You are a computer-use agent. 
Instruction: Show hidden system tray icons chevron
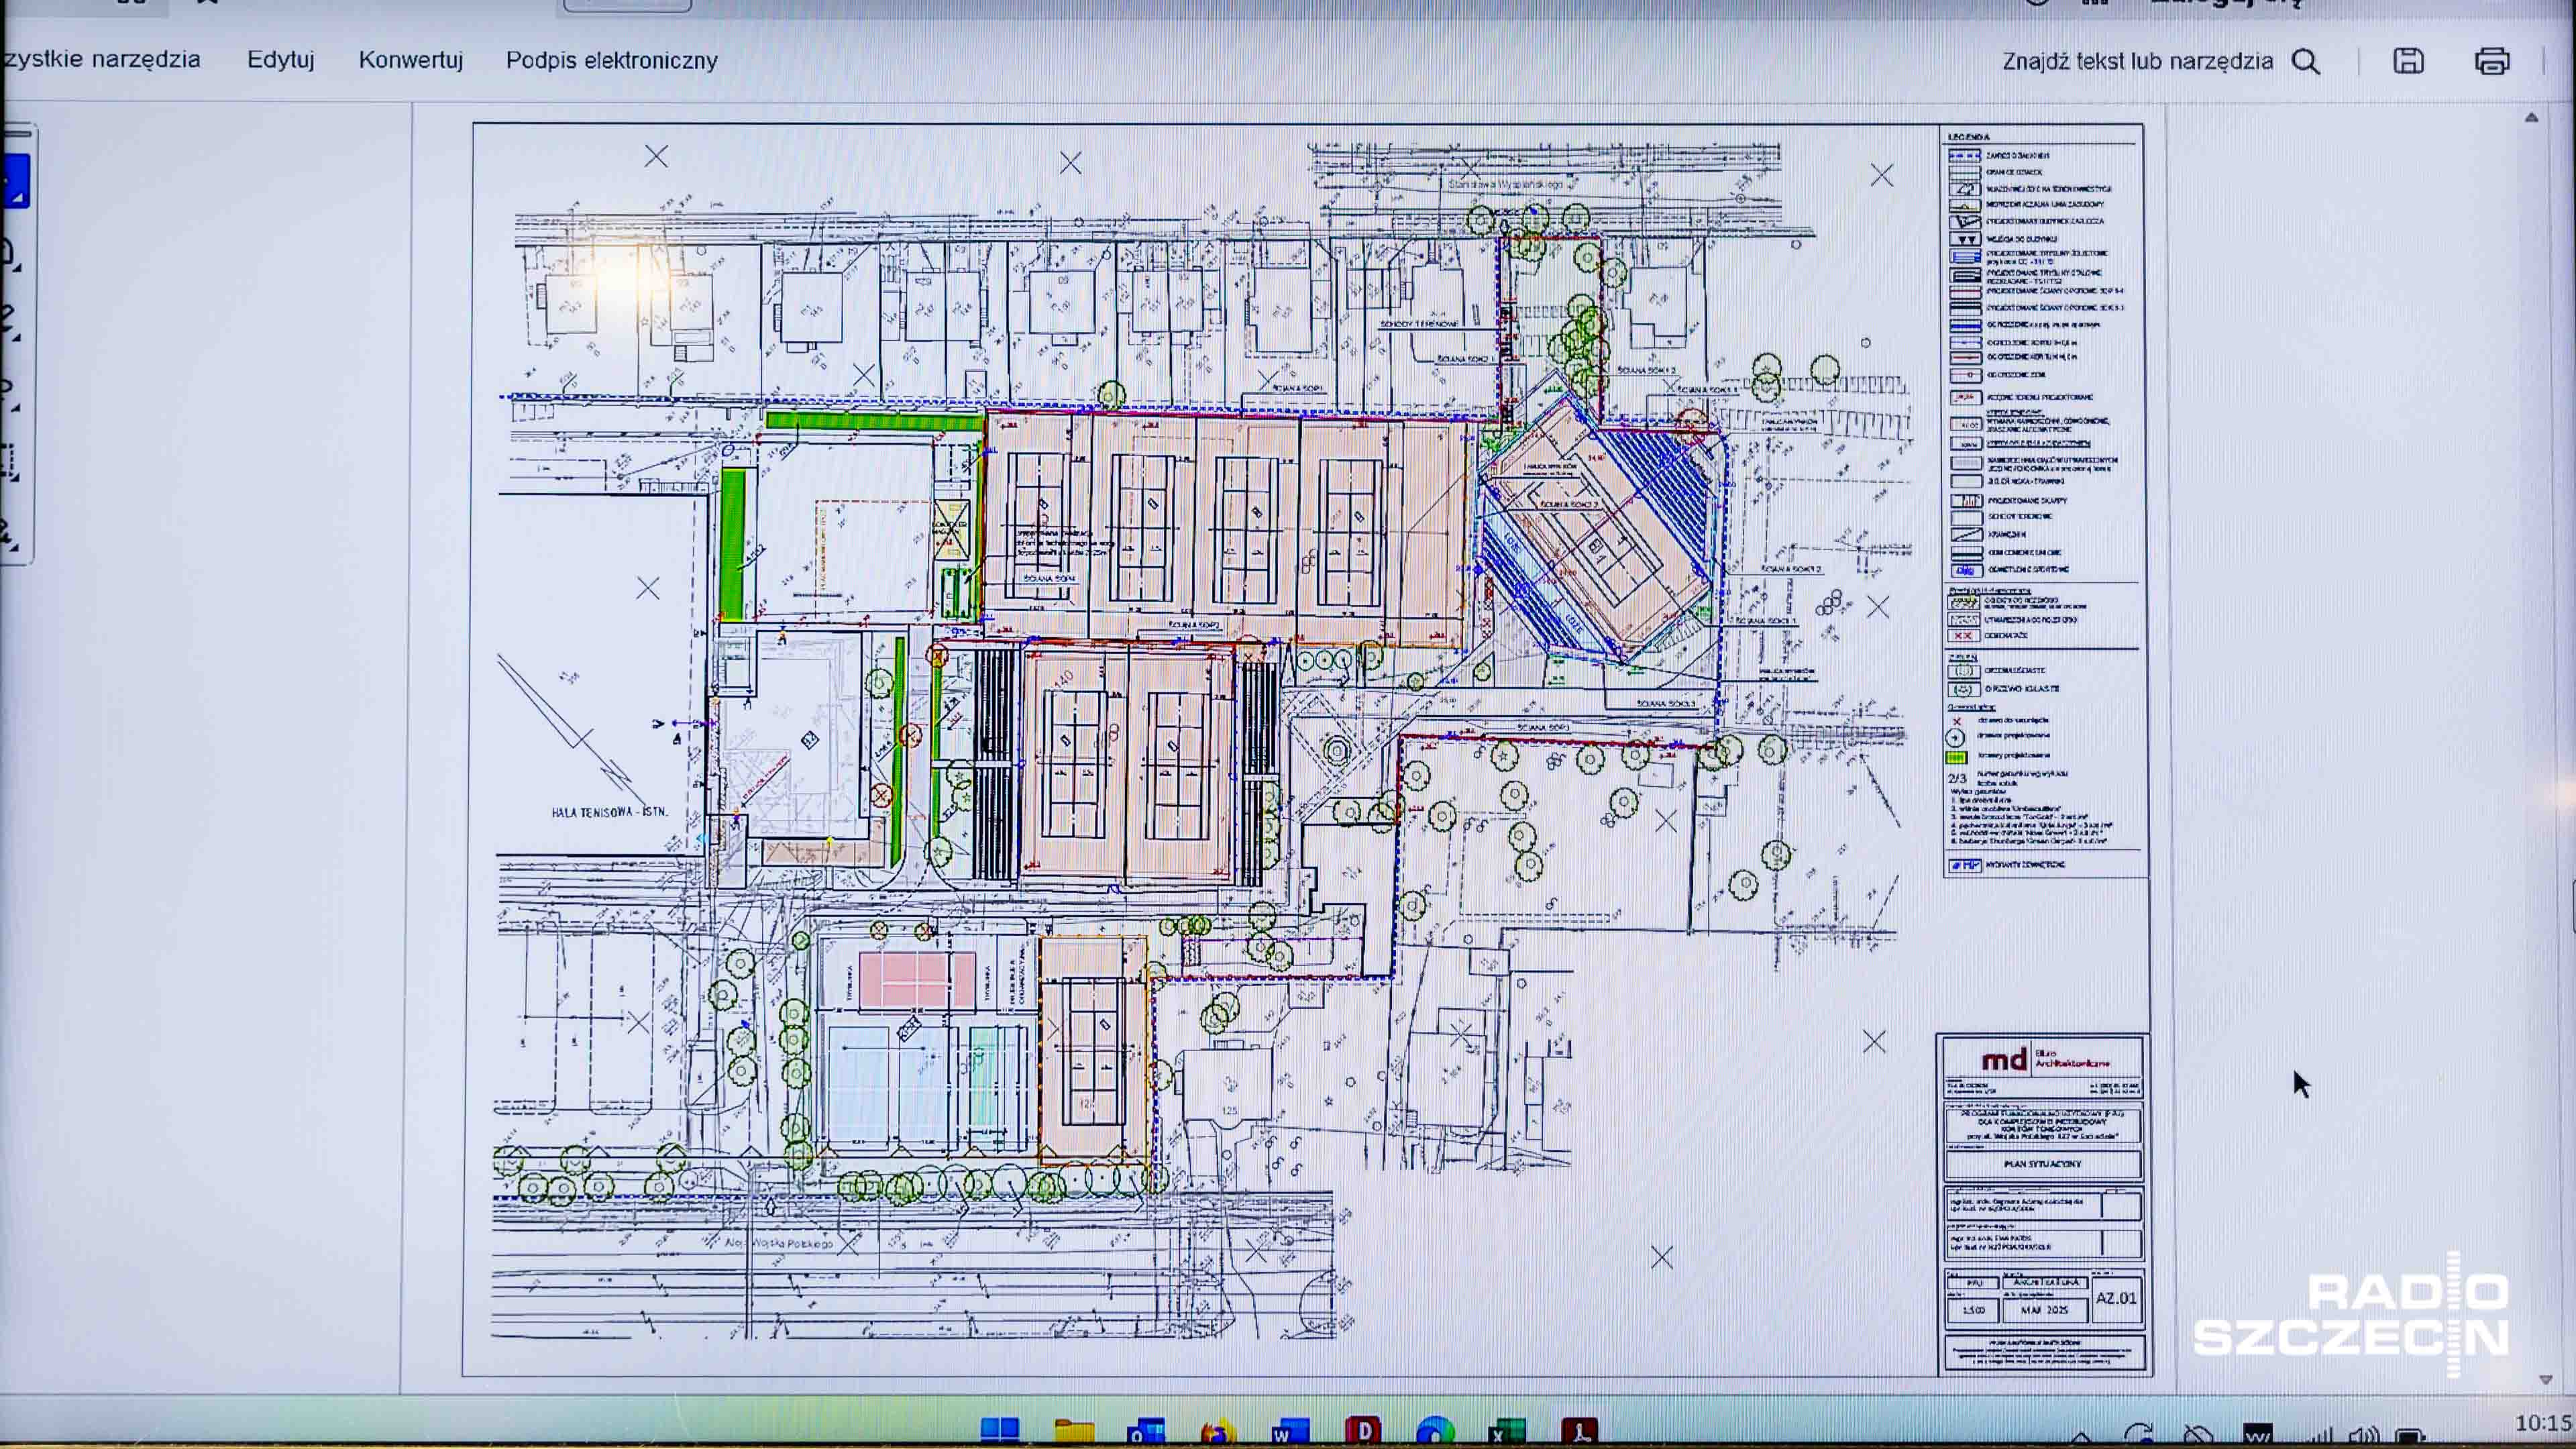(x=2081, y=1438)
